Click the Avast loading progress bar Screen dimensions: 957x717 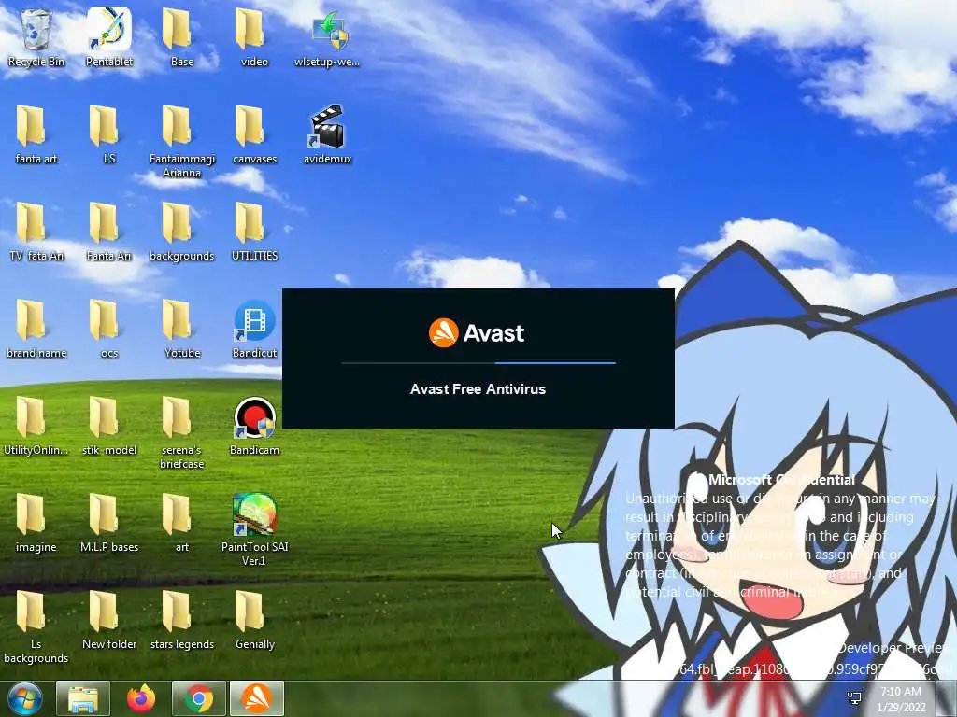pos(478,363)
